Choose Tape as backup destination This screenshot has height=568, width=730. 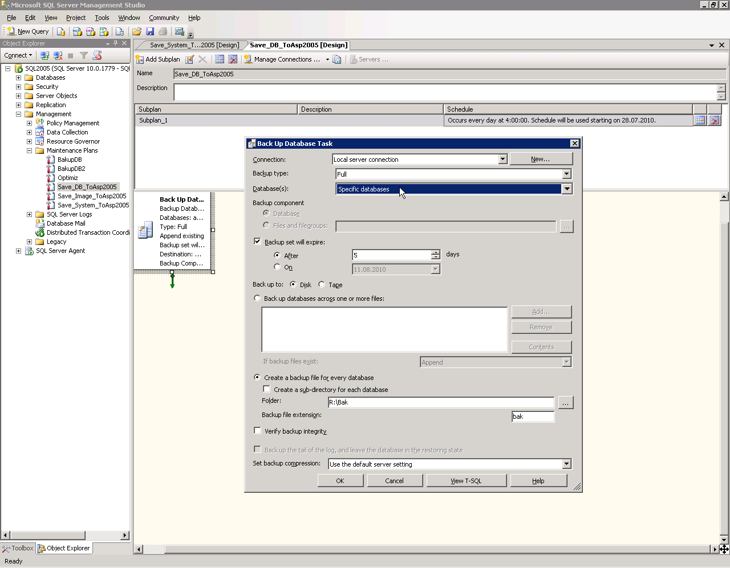tap(322, 284)
